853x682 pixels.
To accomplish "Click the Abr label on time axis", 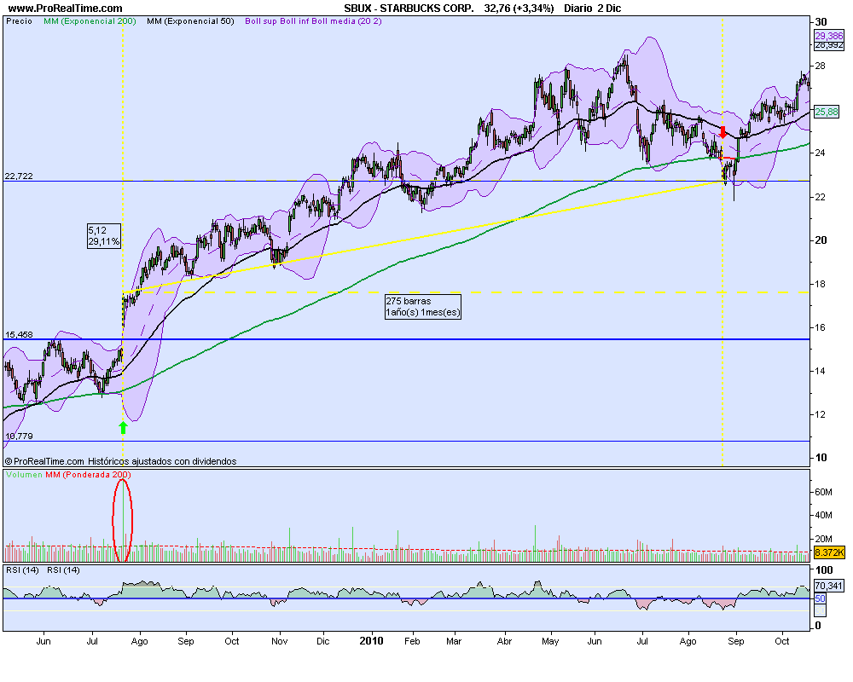I will 504,641.
